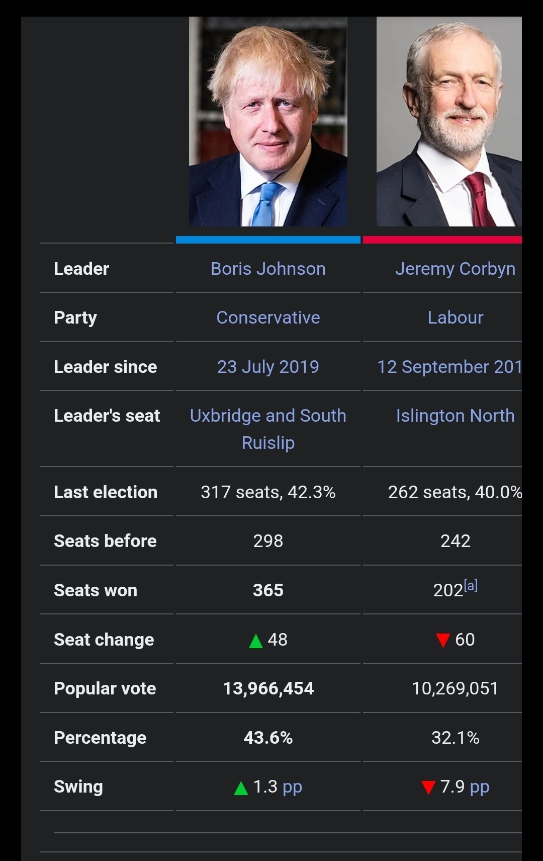Open the Boris Johnson article link
This screenshot has height=861, width=543.
click(268, 269)
